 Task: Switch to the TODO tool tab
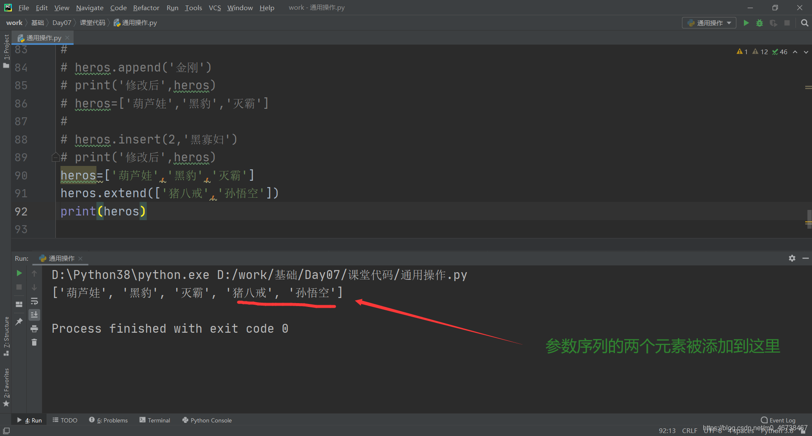65,420
